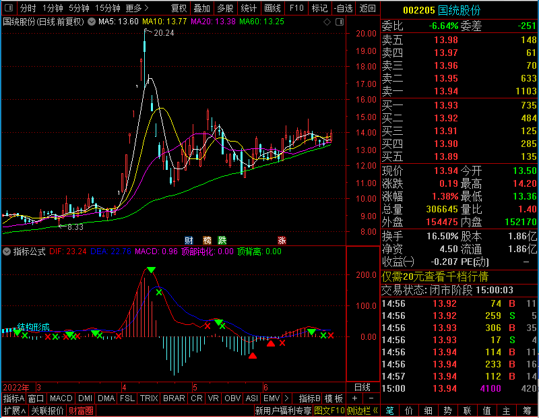Click the 财 marker on chart
The image size is (539, 418).
tap(189, 240)
